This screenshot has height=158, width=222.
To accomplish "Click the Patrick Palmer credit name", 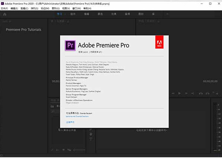I will pyautogui.click(x=71, y=80).
